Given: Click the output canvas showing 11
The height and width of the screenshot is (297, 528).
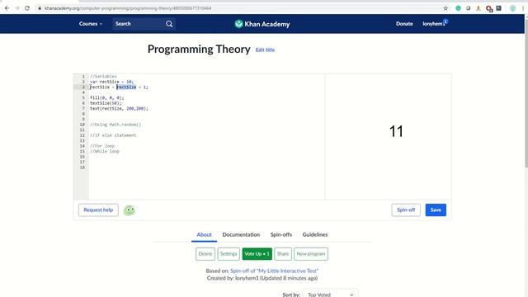Looking at the screenshot, I should pos(389,136).
